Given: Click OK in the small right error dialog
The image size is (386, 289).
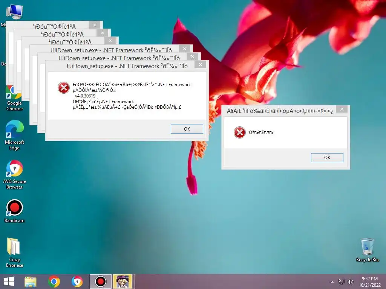Looking at the screenshot, I should 327,158.
